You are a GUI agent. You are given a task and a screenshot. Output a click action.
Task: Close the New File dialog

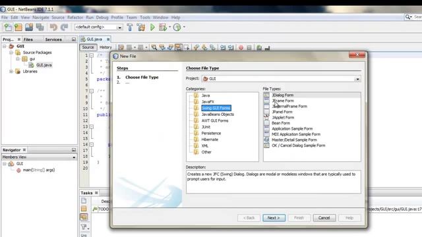[x=357, y=55]
